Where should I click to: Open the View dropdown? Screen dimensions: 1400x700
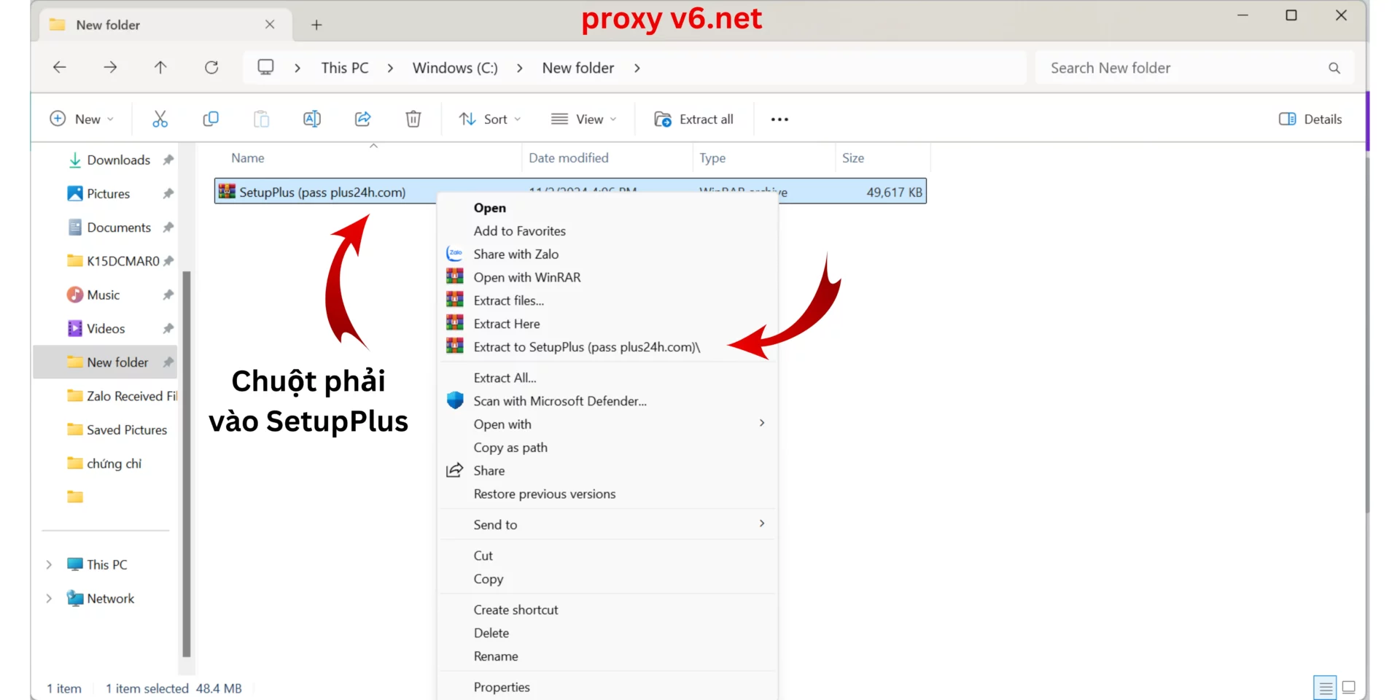584,119
